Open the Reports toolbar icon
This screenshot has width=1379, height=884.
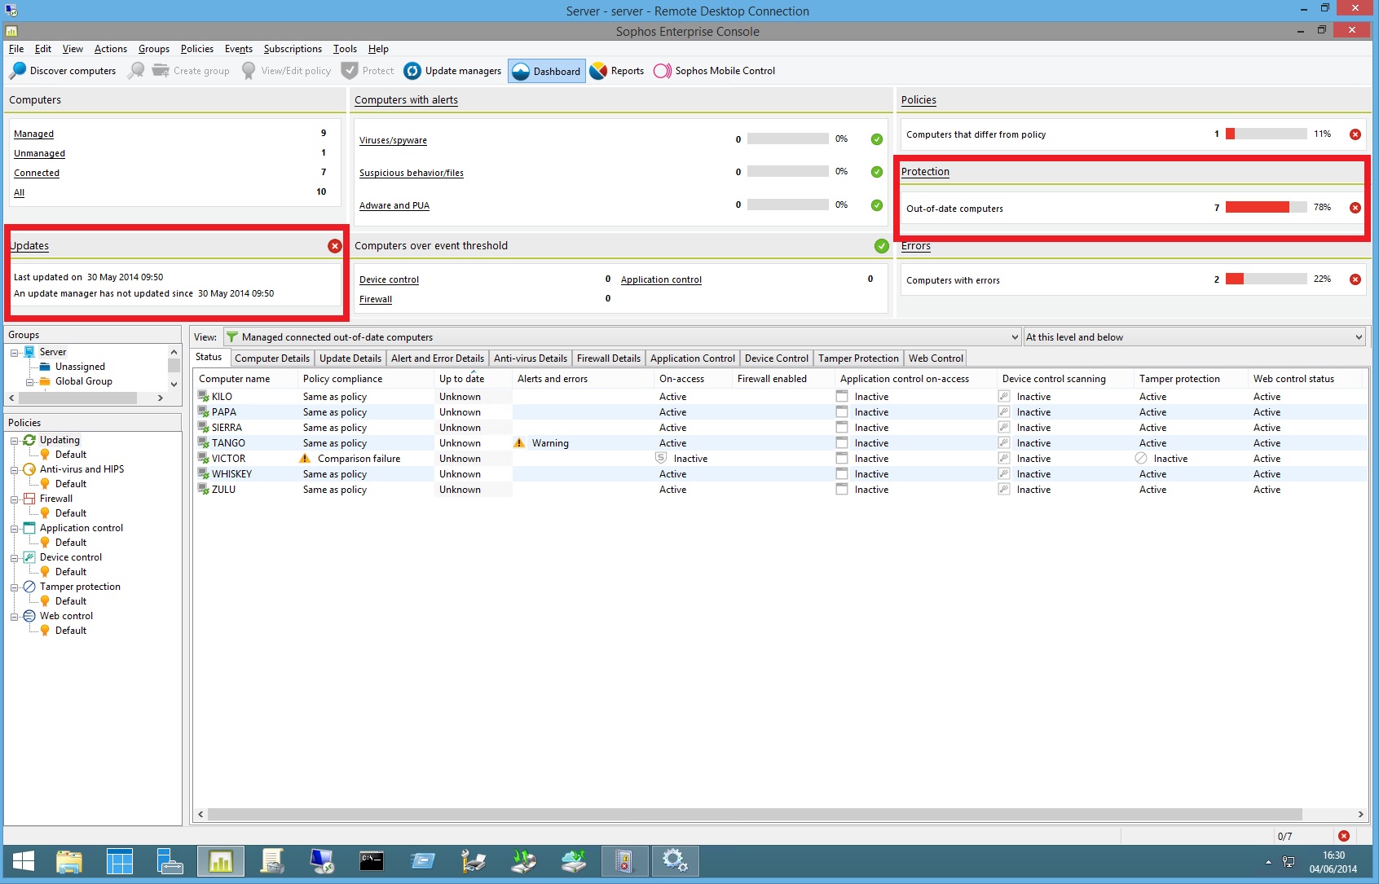598,71
